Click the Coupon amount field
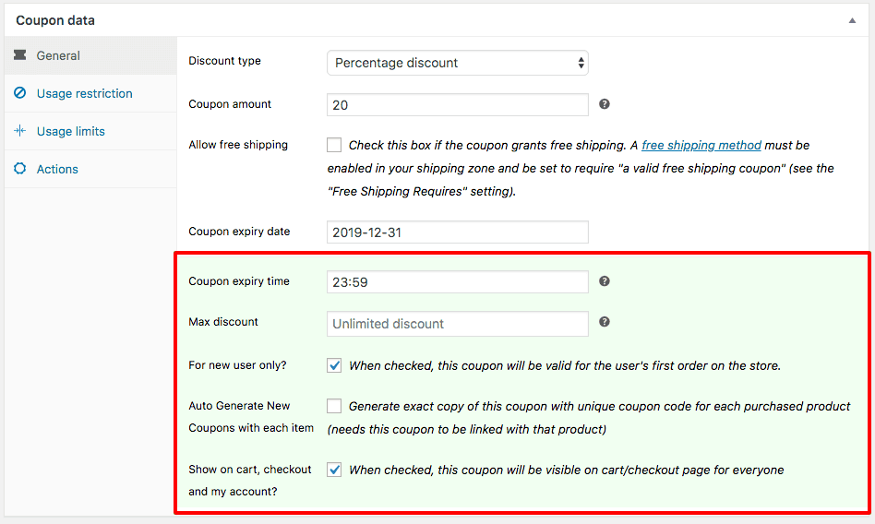The image size is (875, 524). tap(458, 105)
